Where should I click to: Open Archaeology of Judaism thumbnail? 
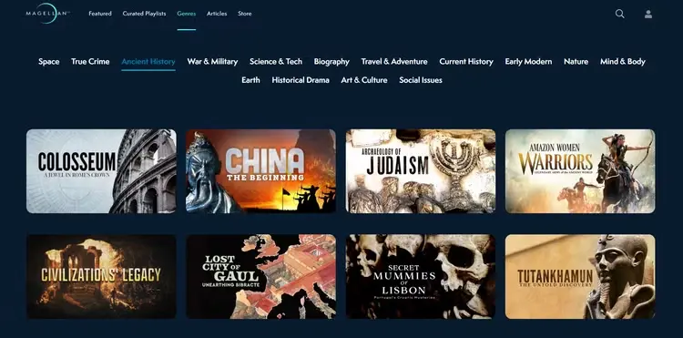[421, 171]
